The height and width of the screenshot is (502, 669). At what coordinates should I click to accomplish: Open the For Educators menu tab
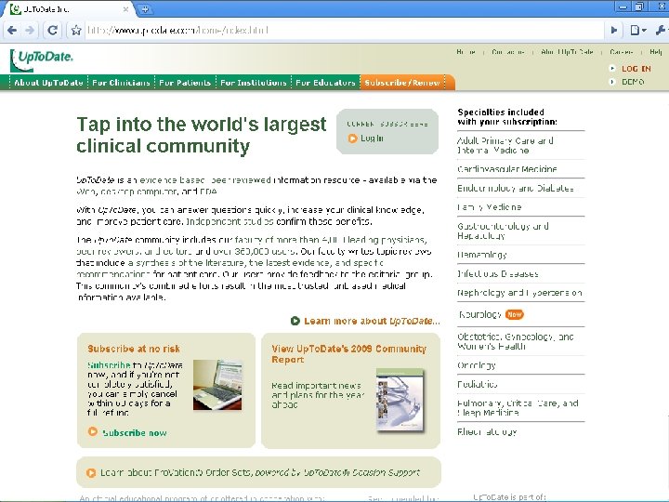click(x=325, y=83)
